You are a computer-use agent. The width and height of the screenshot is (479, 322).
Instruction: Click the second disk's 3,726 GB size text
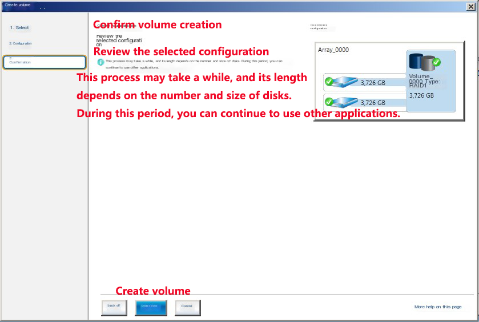[x=373, y=103]
